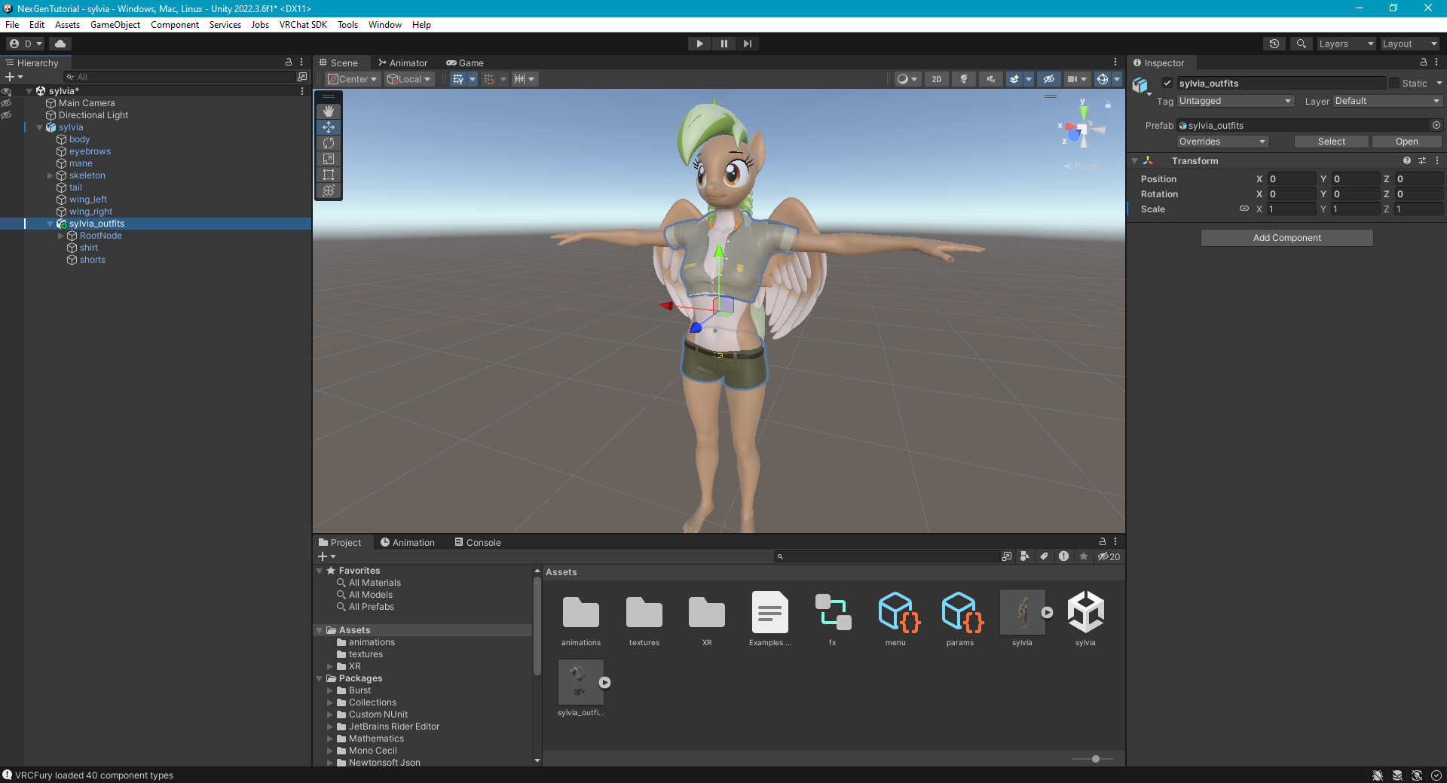Open the Layer Default dropdown

click(1387, 101)
